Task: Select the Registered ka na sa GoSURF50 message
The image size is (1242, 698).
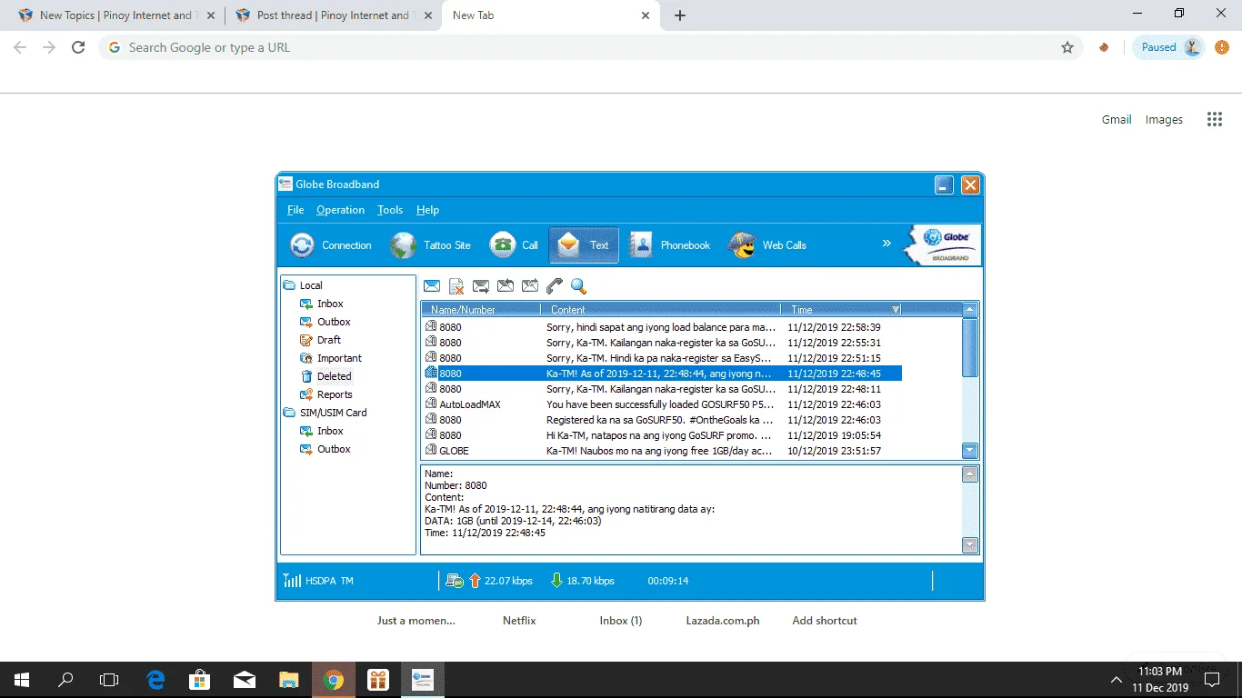Action: [662, 420]
